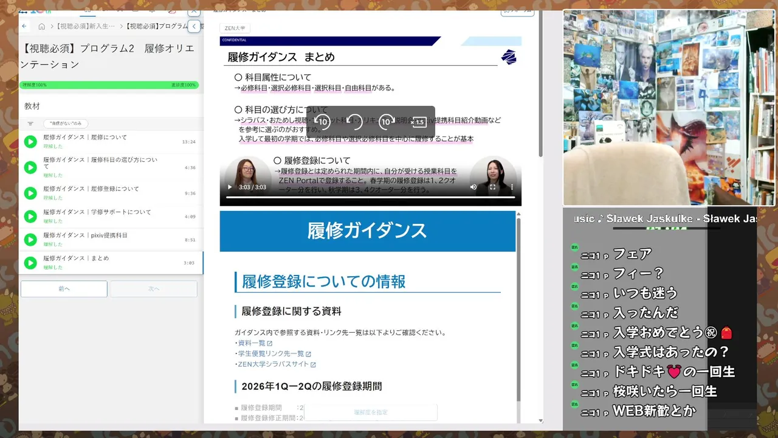The image size is (778, 438).
Task: Rewind the video 10 seconds
Action: (323, 122)
